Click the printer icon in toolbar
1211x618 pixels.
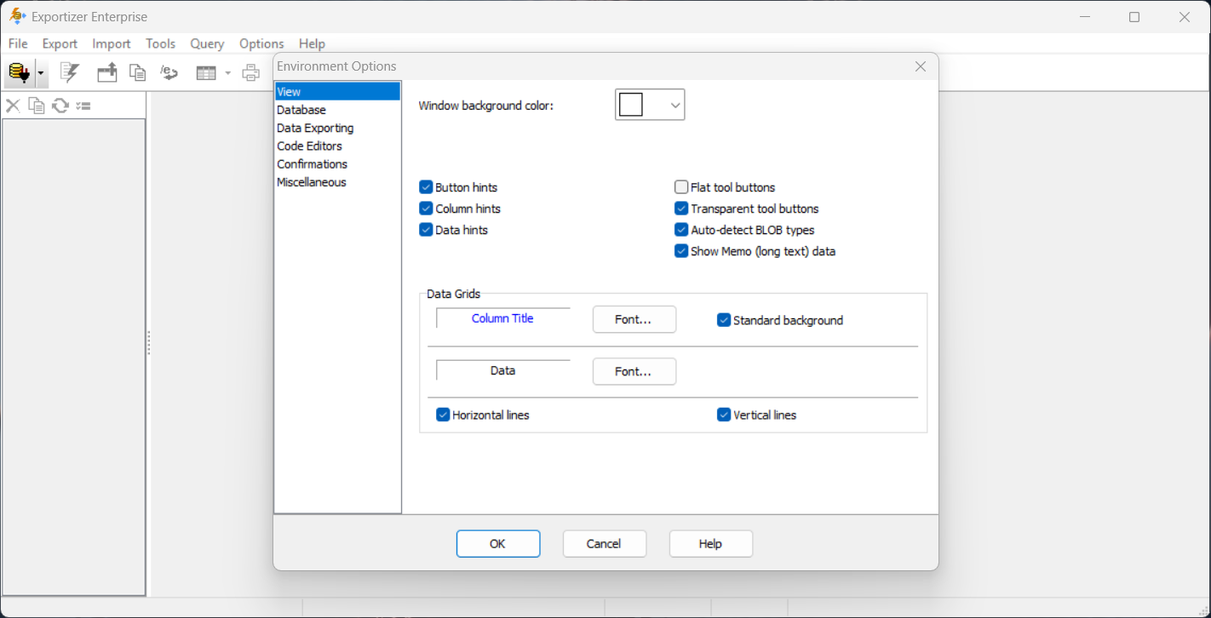pos(250,73)
